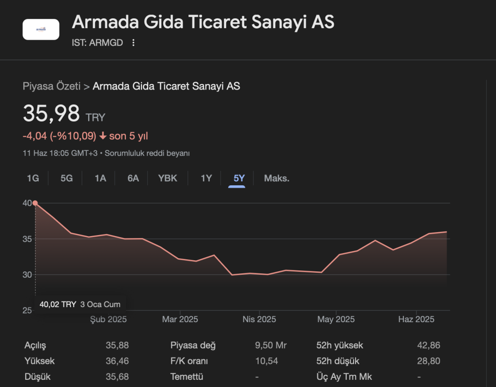
Task: Click the Armada Gida company logo
Action: click(x=41, y=30)
